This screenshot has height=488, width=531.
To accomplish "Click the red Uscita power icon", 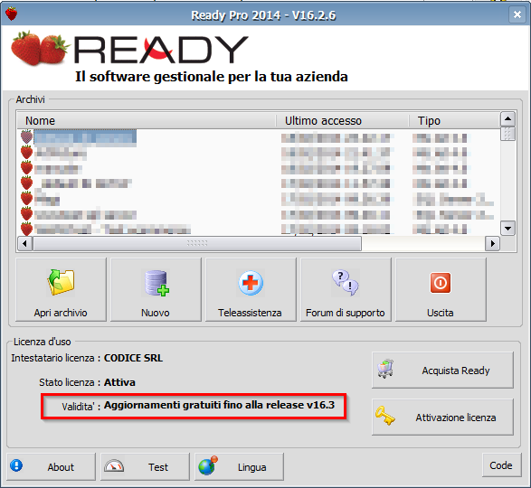I will (441, 283).
